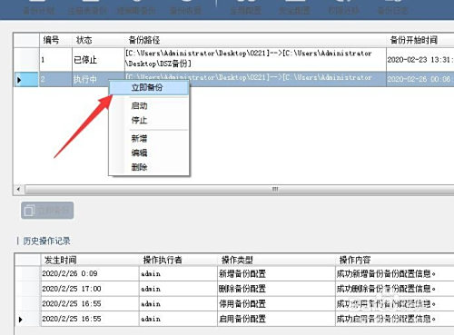Click the backup path cell ending in DSZ备份
The image size is (454, 335).
255,60
